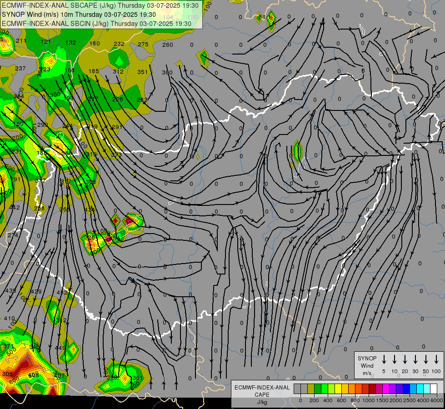Image resolution: width=445 pixels, height=409 pixels.
Task: Click the map value '410'
Action: (10, 319)
